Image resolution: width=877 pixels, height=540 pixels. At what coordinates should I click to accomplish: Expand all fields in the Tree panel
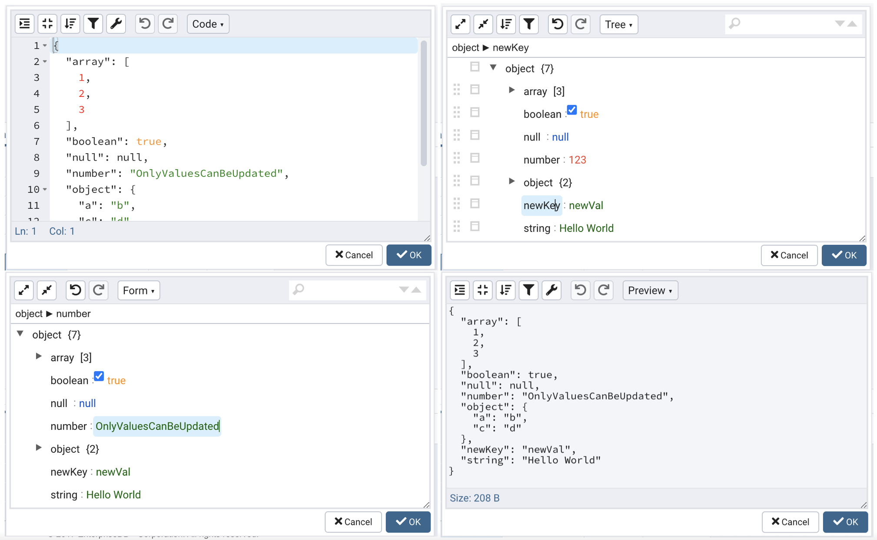[460, 24]
